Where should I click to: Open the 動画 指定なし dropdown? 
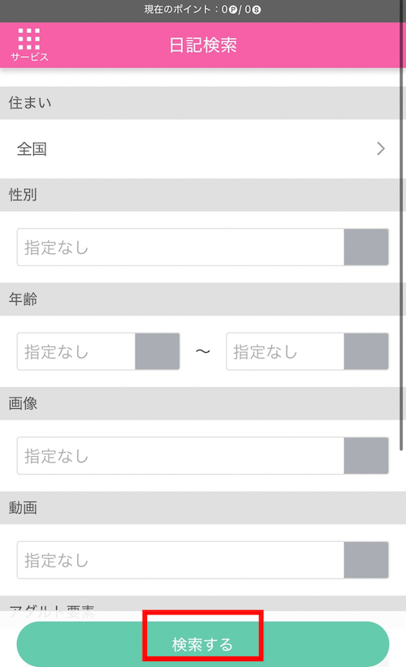202,560
